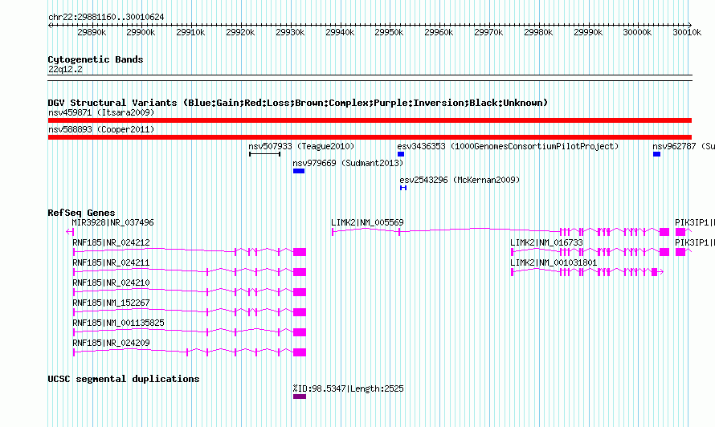
Task: Click the DGV Structural Variants track title
Action: point(298,103)
